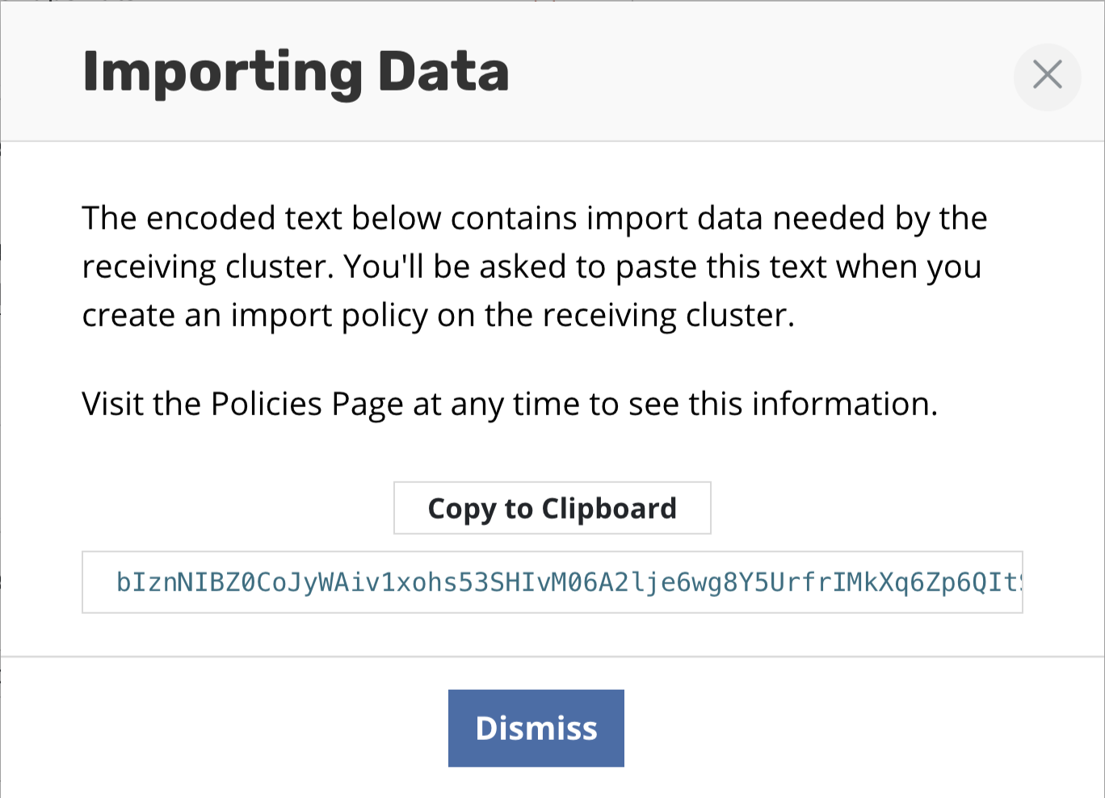Click the line starting "receiving cluster. You'll be asked"
The width and height of the screenshot is (1105, 798).
pyautogui.click(x=531, y=267)
